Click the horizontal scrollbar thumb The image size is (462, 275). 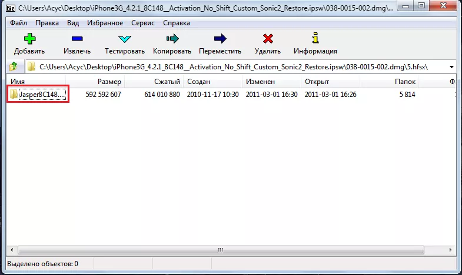pos(221,250)
